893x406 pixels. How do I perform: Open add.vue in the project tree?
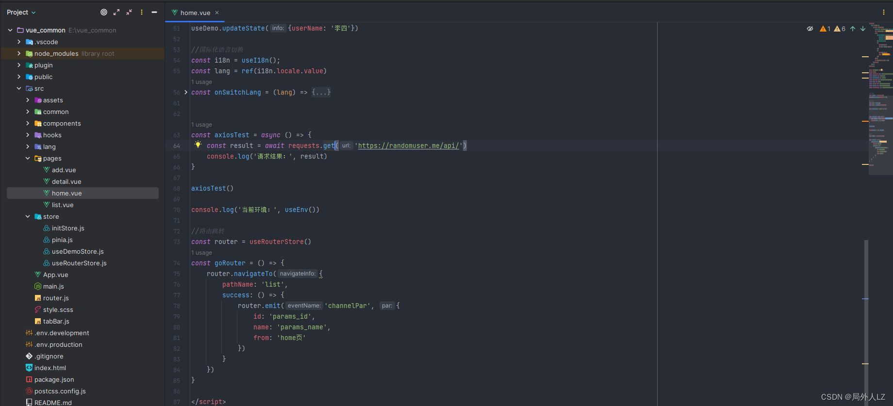[x=64, y=170]
